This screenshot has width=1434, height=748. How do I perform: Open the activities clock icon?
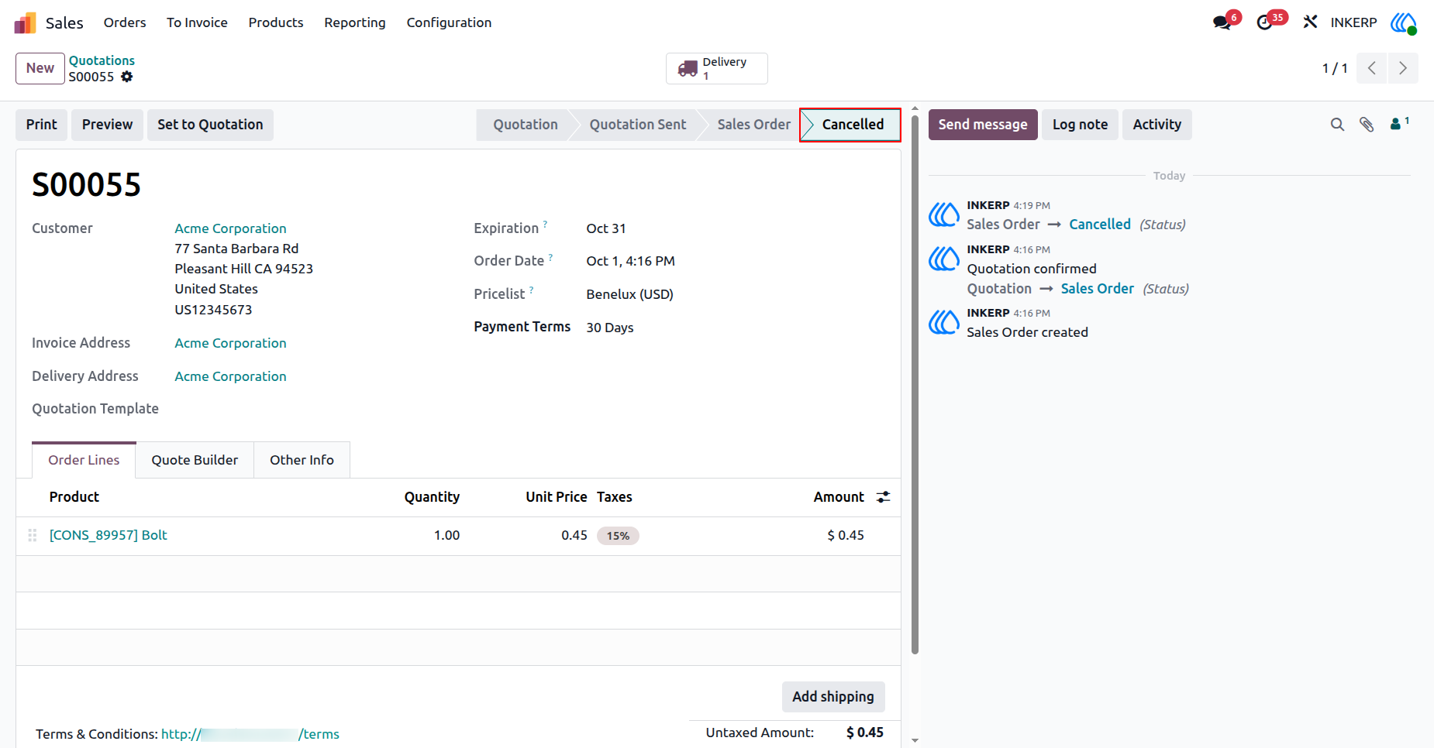pos(1264,22)
